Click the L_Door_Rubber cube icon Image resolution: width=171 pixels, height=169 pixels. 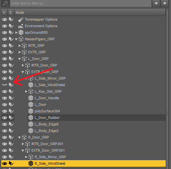[31, 118]
